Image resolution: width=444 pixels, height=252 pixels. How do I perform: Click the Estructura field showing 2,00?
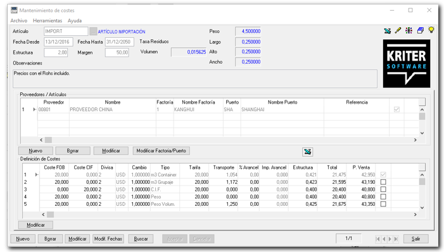click(x=56, y=52)
